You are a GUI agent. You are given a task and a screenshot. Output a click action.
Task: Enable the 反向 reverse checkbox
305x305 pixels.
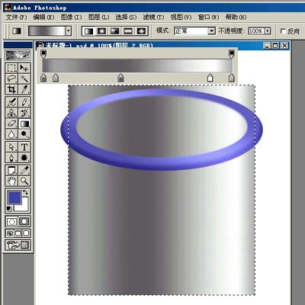click(x=283, y=31)
